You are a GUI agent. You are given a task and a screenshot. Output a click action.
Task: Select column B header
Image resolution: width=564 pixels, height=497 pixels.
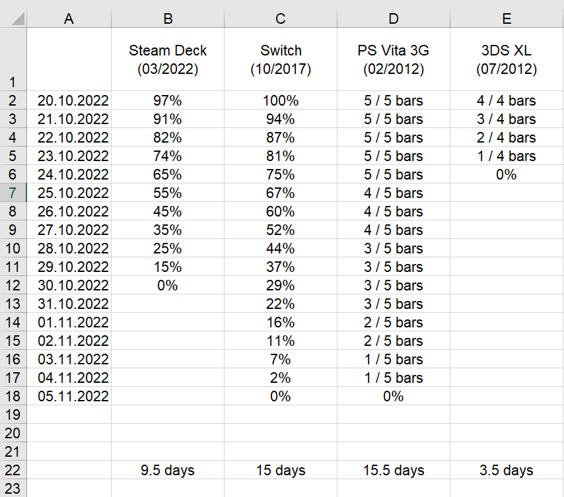point(168,18)
